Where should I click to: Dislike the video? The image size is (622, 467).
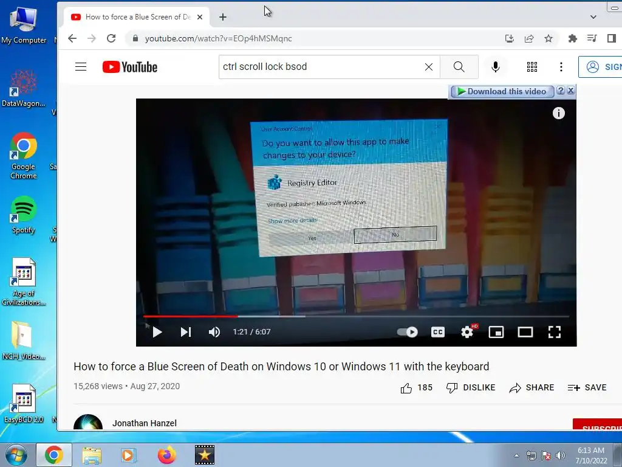click(471, 387)
